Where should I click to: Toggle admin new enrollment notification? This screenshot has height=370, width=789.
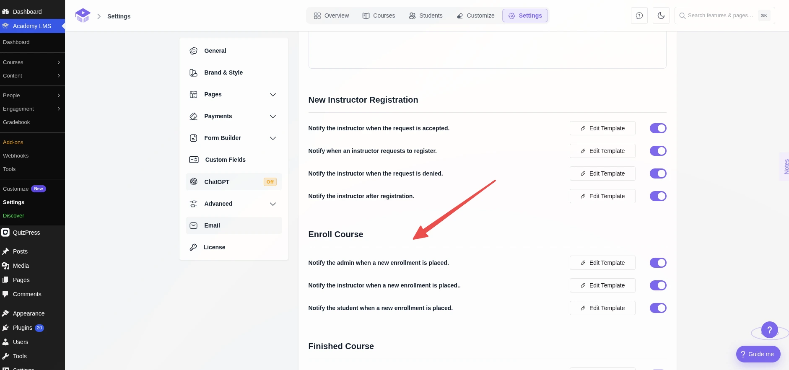click(658, 263)
